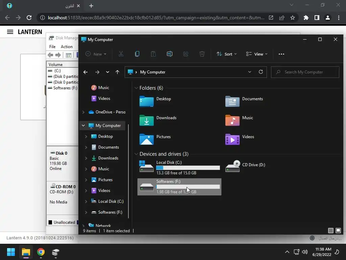Expand Softwares (F:) tree node
Viewport: 346px width, 260px height.
click(86, 212)
